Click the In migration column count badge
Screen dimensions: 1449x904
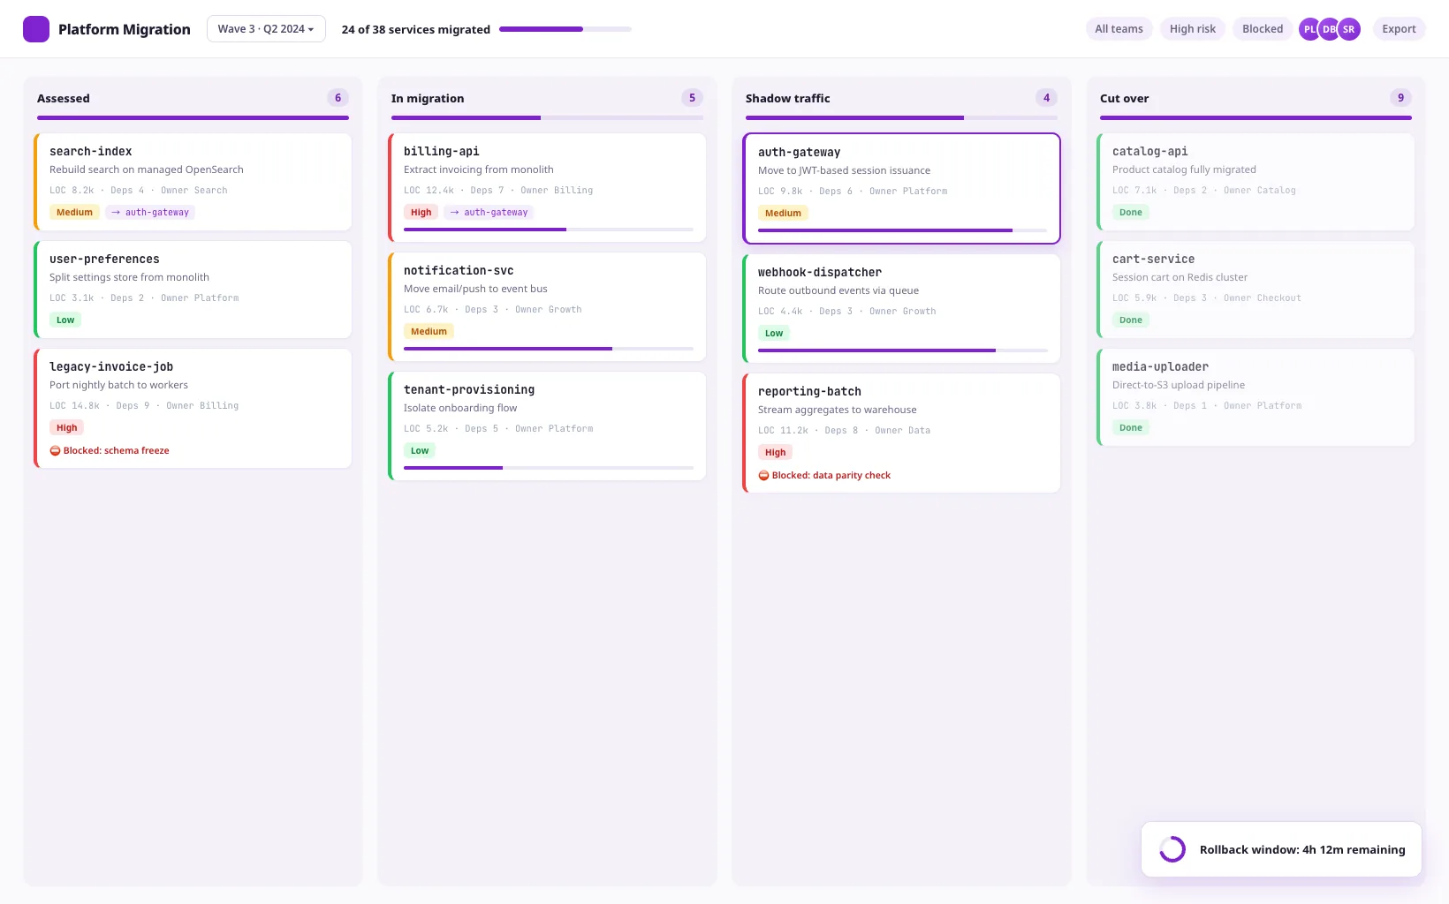click(x=692, y=98)
